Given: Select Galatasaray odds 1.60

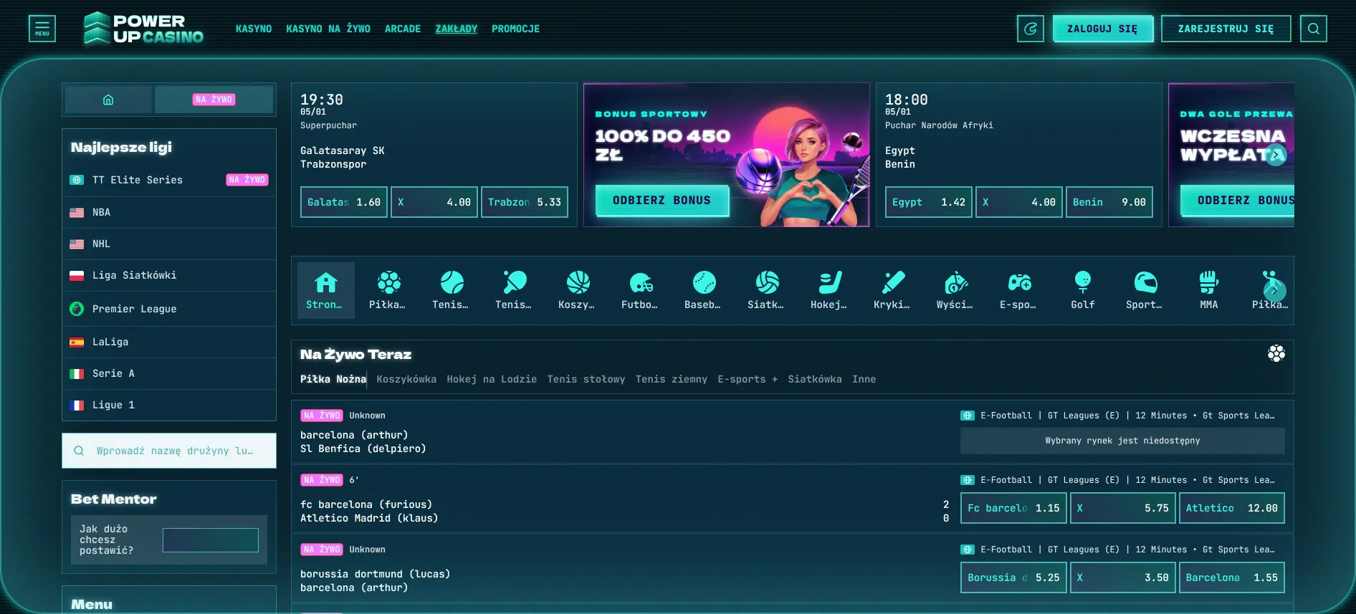Looking at the screenshot, I should (344, 202).
